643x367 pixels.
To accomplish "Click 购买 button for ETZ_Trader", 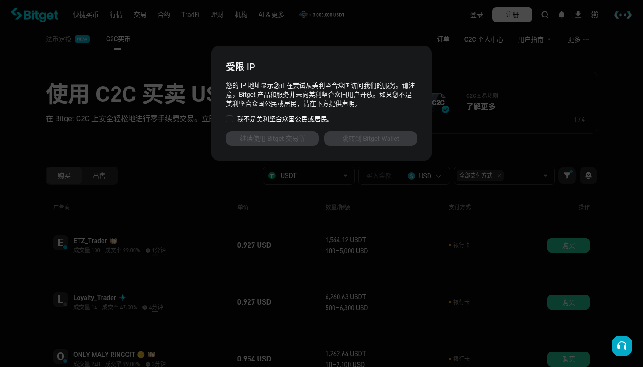I will click(x=569, y=245).
